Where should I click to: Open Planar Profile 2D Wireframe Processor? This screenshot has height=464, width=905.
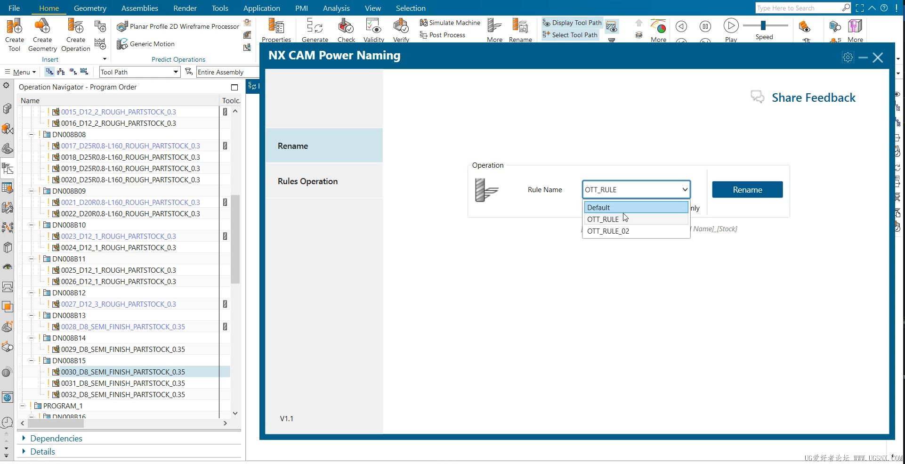[x=178, y=26]
